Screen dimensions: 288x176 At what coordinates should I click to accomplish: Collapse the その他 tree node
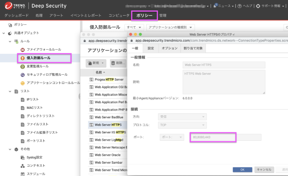coord(10,149)
